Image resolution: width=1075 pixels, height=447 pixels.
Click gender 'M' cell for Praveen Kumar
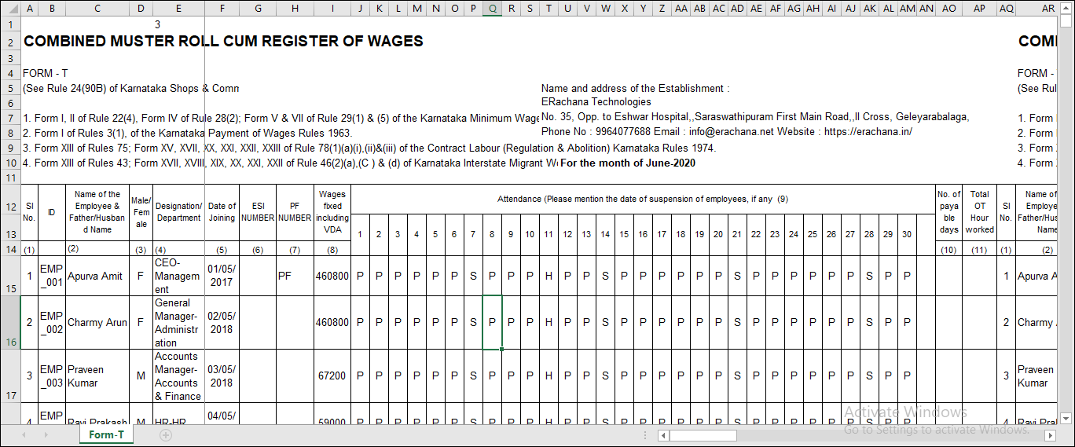tap(141, 376)
